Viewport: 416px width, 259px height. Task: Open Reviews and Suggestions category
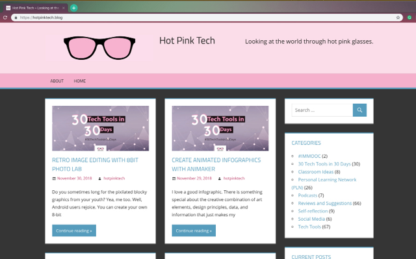click(325, 203)
